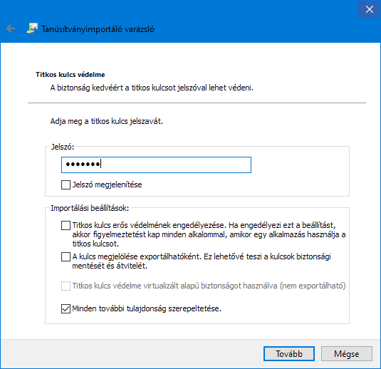Click the Jelszó megjelenítése label text
Screen dimensions: 381x369
107,184
